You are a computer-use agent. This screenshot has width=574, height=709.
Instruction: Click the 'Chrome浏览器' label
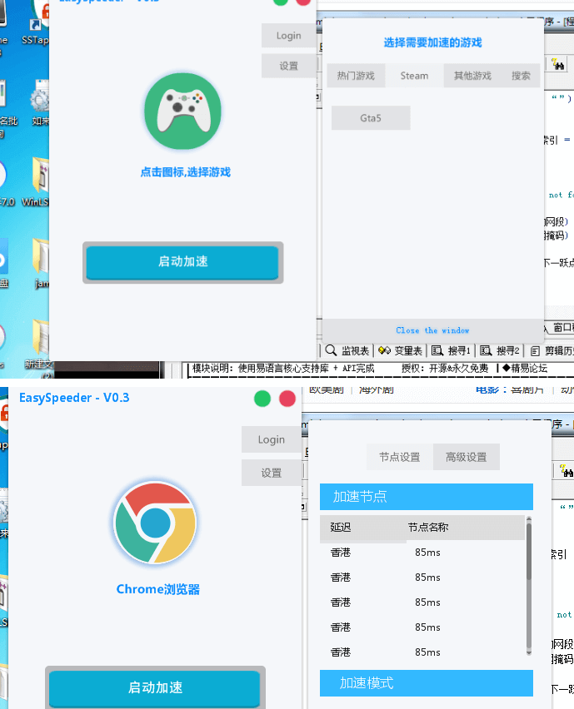(158, 589)
